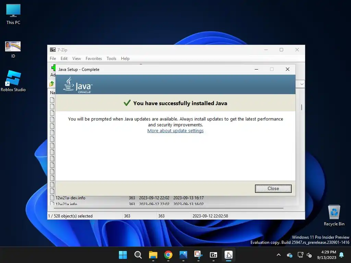Image resolution: width=351 pixels, height=263 pixels.
Task: Click the OneDrive tray icon
Action: click(289, 255)
